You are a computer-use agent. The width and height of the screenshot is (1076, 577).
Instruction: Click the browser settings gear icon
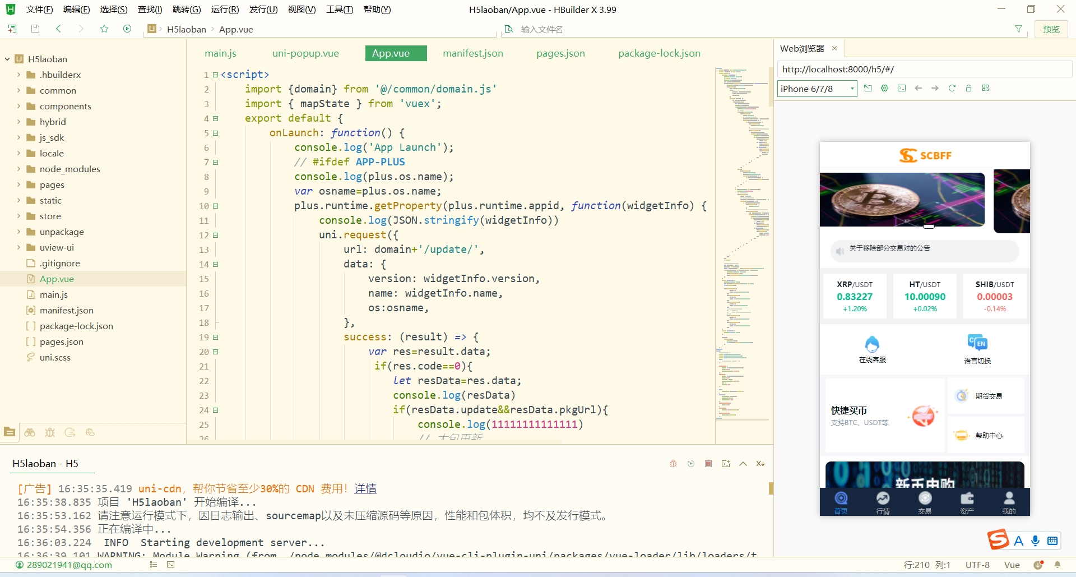885,88
